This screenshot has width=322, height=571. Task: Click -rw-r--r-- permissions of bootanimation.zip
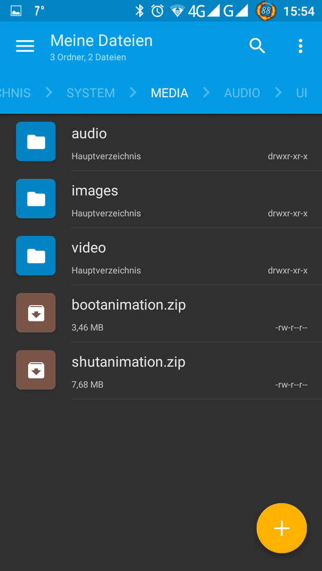click(291, 328)
